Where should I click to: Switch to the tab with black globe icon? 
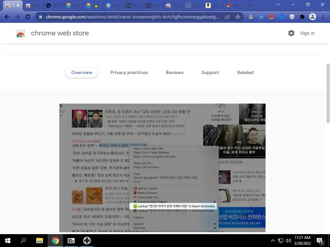(53, 5)
